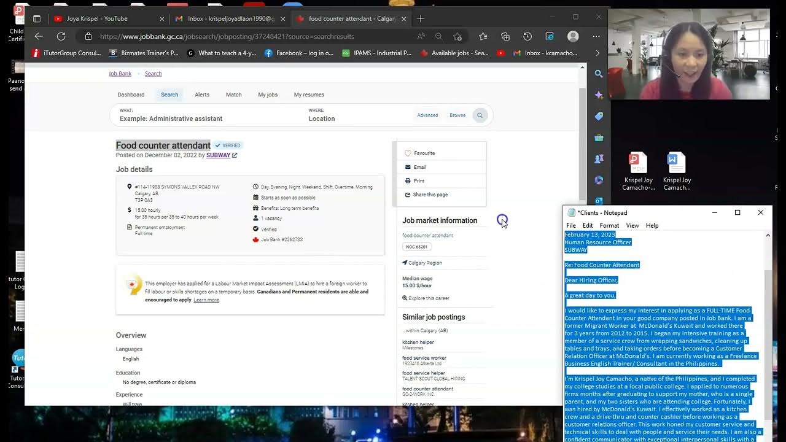Open the Krispel Joy Camach Word desktop file
This screenshot has height=442, width=786.
click(x=677, y=171)
